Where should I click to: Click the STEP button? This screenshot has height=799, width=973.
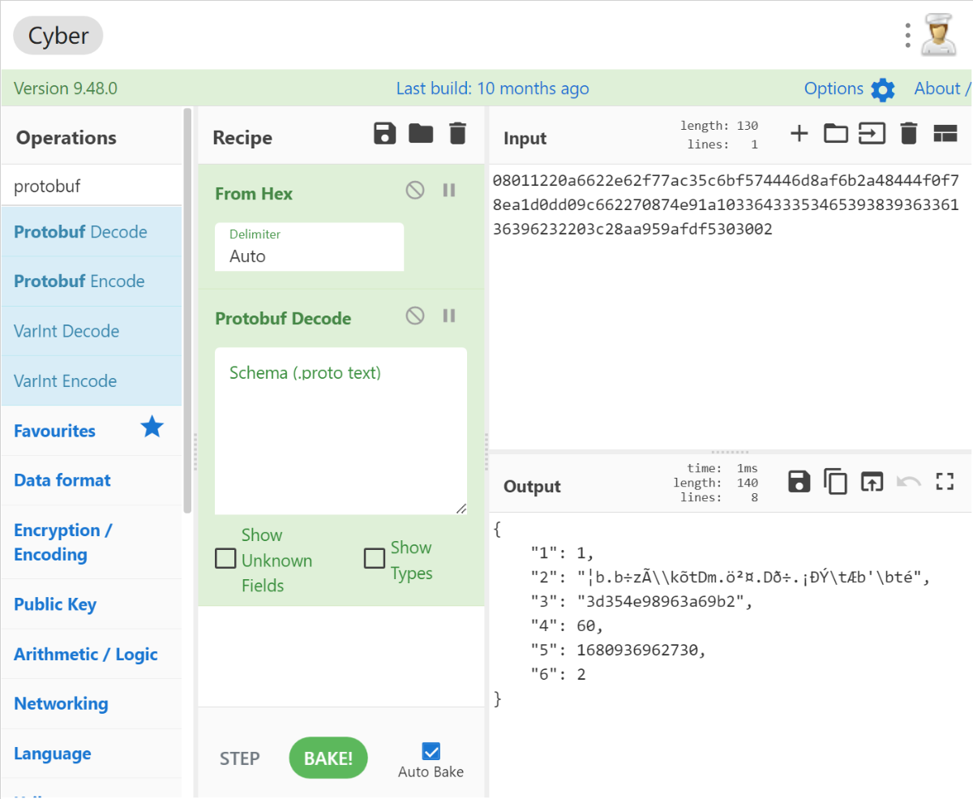click(240, 758)
